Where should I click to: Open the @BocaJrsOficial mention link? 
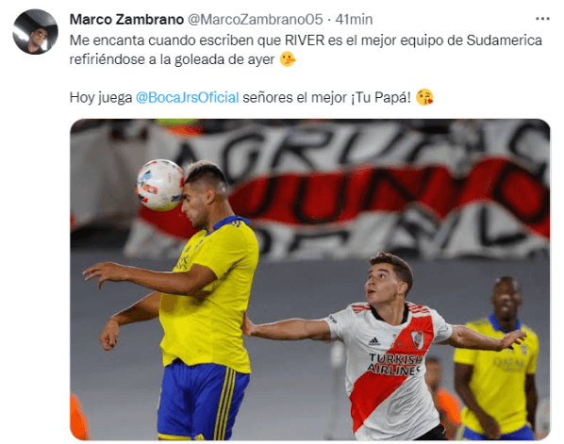pos(187,97)
